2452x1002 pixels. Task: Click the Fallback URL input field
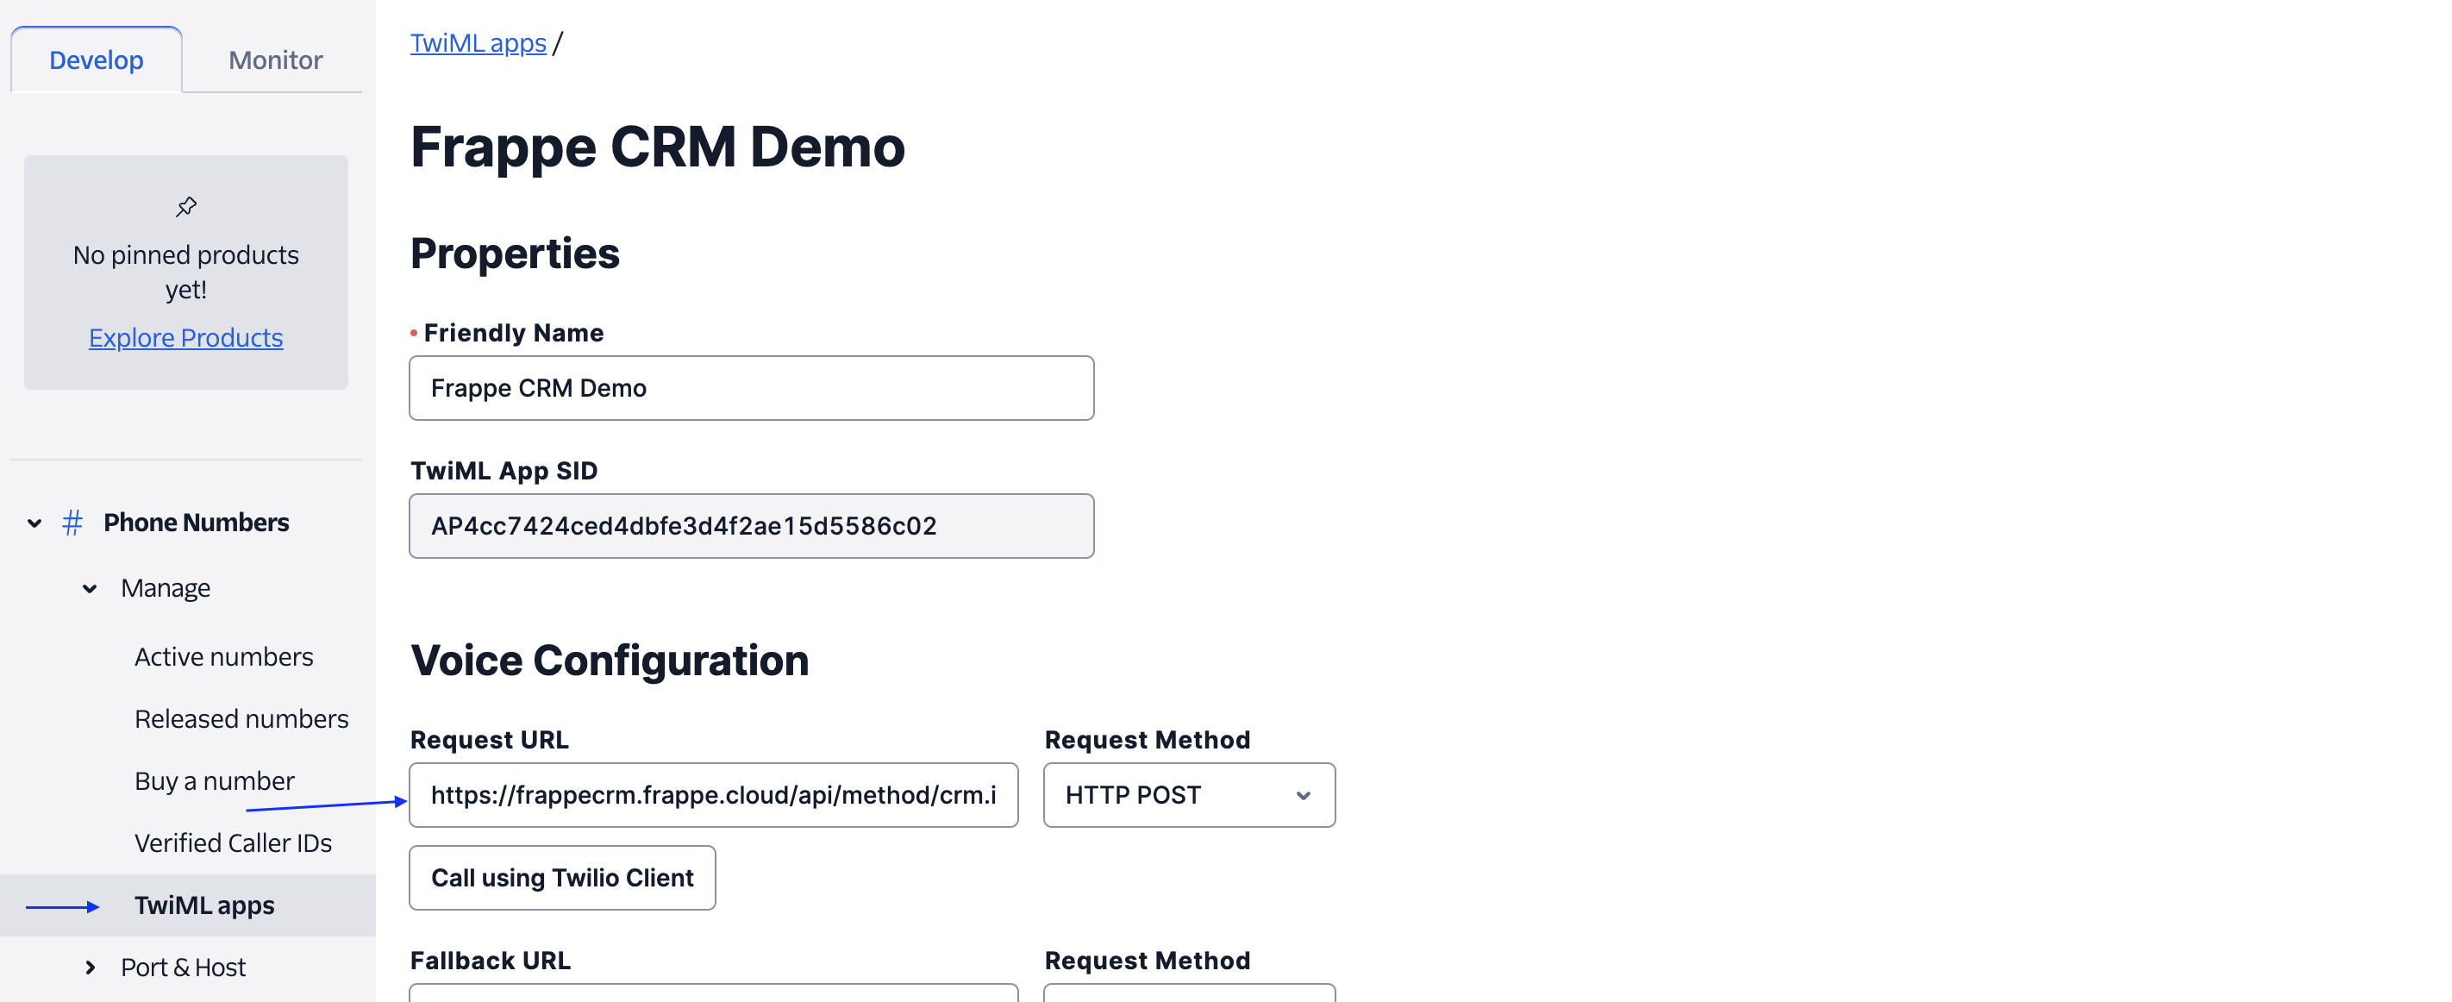714,993
